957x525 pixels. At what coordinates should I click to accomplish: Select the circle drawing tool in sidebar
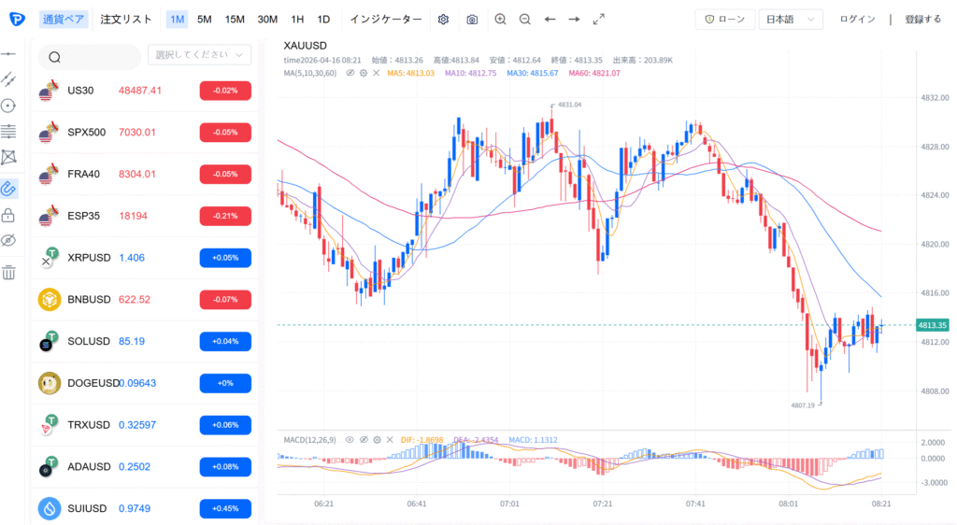pyautogui.click(x=8, y=106)
